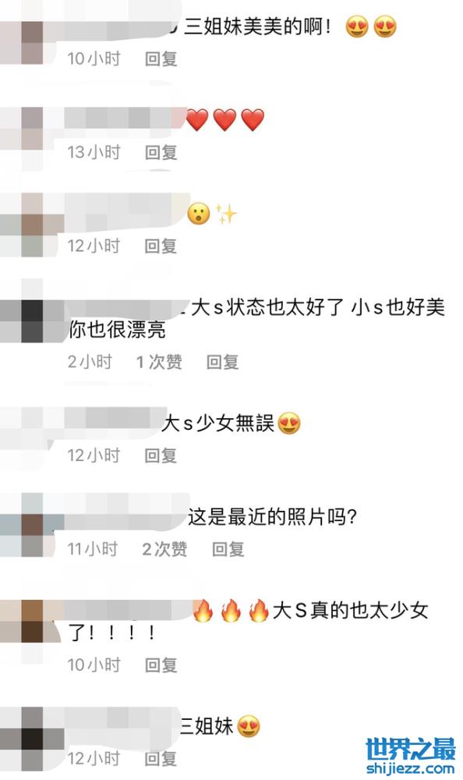This screenshot has width=463, height=780.
Task: Reply to the 大s状态也太好了 comment
Action: 222,362
